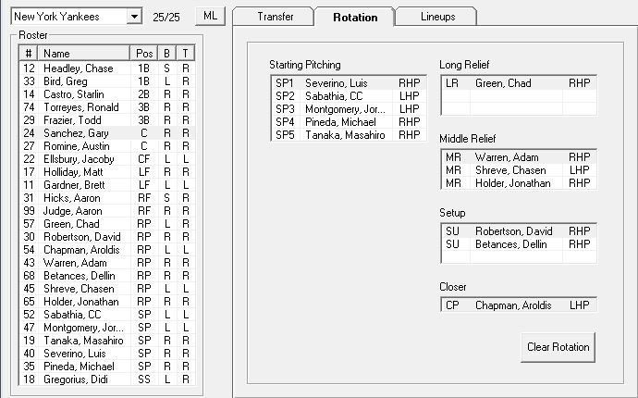Select Judge, Aaron in the roster
Viewport: 638px width, 398px height.
[x=107, y=211]
